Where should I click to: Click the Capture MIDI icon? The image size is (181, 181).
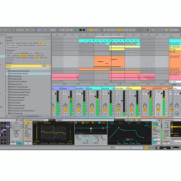[x=96, y=30]
